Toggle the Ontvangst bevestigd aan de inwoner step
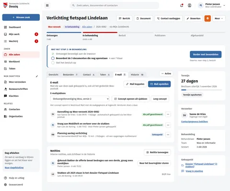 [x=53, y=54]
